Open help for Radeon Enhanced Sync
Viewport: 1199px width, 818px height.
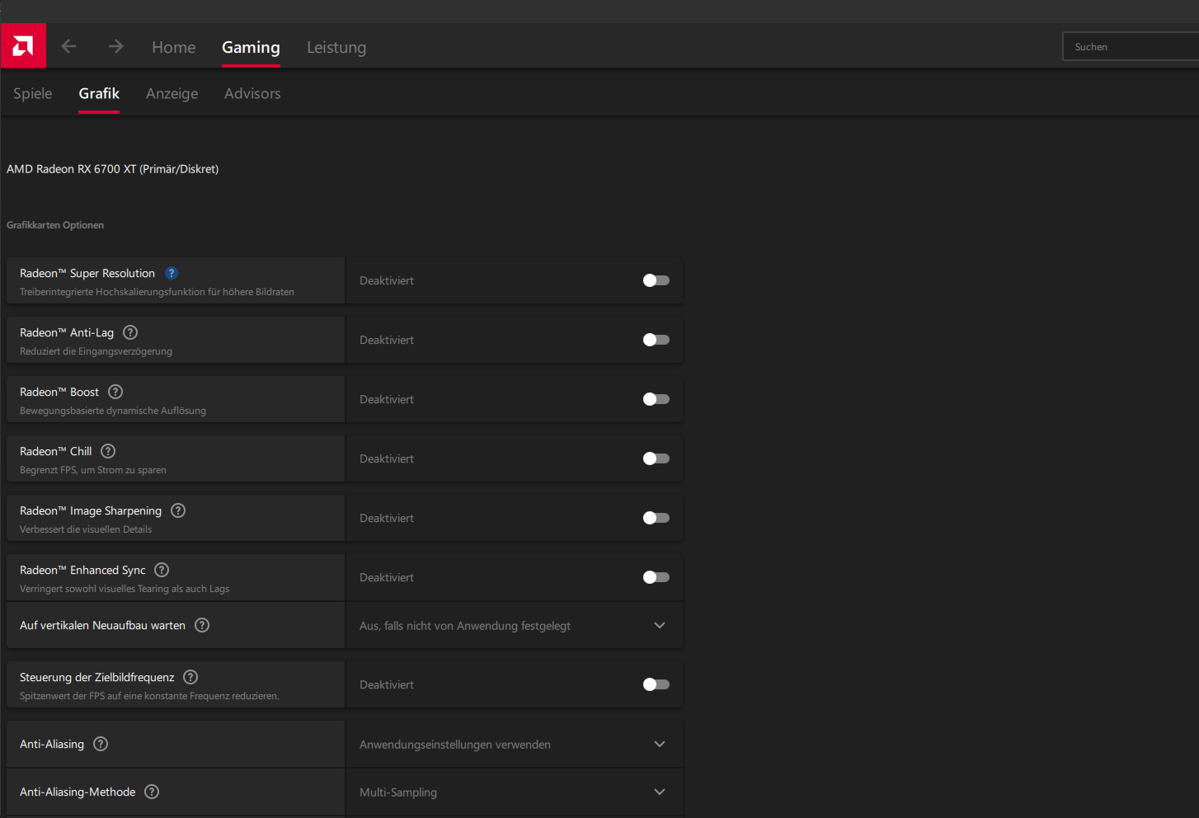pos(162,570)
